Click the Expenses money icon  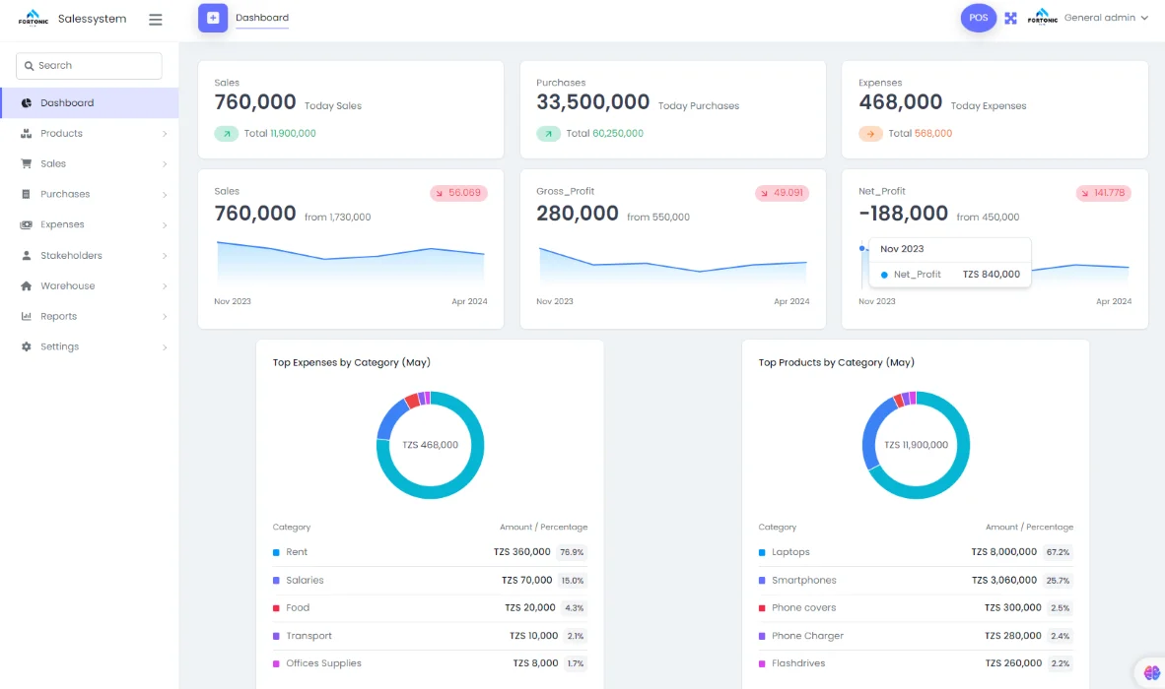click(24, 224)
